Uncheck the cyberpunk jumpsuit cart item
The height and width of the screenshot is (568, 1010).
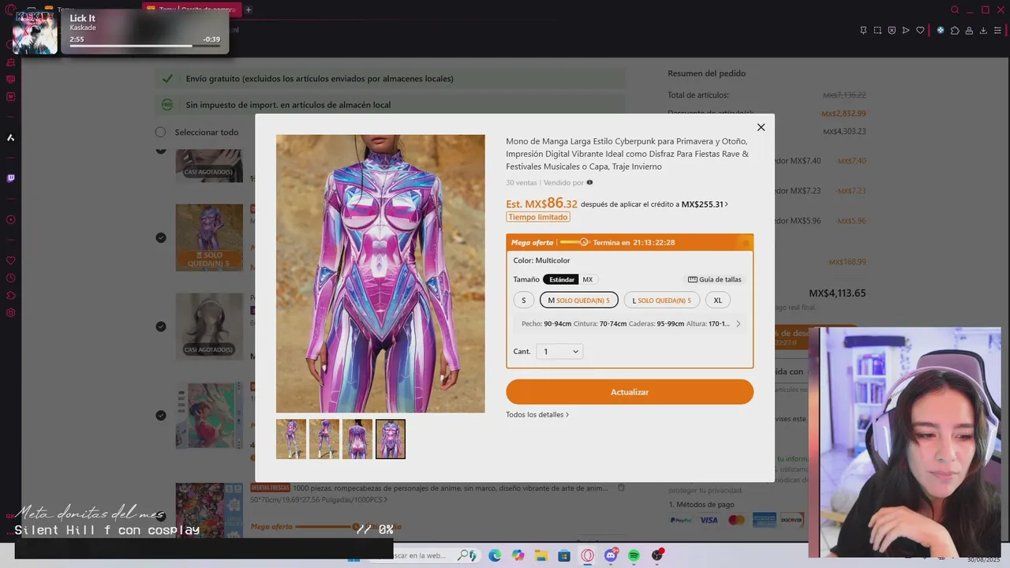(x=161, y=237)
